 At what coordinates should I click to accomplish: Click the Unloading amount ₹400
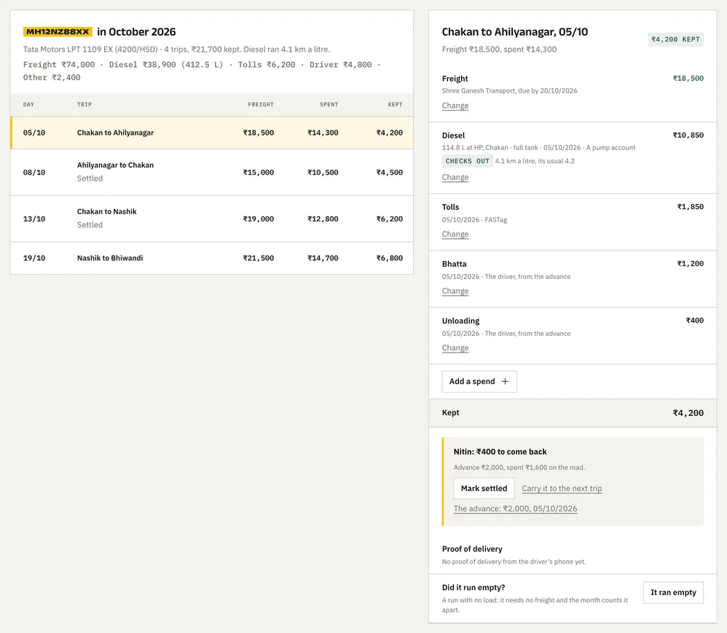pos(694,320)
